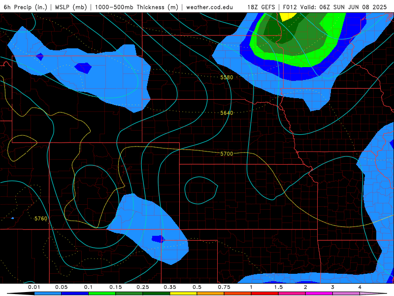Click the orange-red 0.75 legend swatch
Image resolution: width=394 pixels, height=296 pixels.
click(238, 294)
